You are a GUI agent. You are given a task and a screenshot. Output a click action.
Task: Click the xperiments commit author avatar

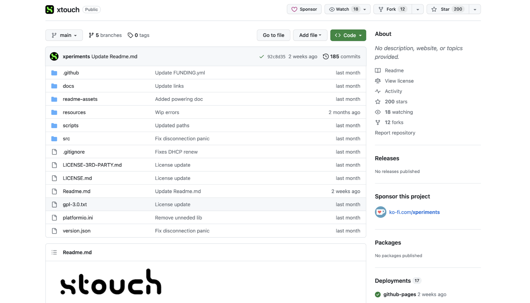[54, 56]
